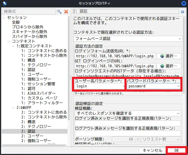Collapse the 1:既定コンテキスト node
Viewport: 188px width, 155px height.
pyautogui.click(x=13, y=46)
